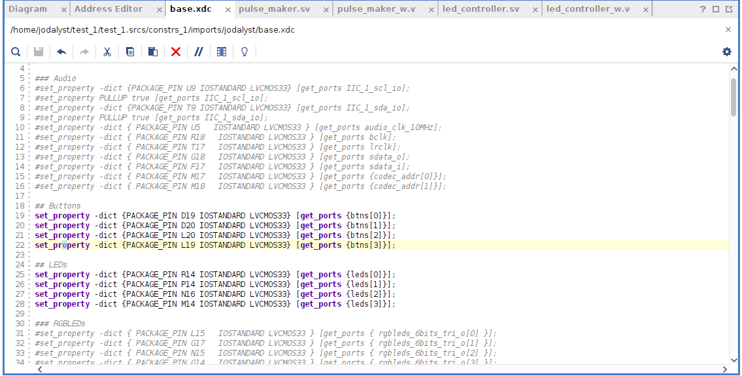The height and width of the screenshot is (376, 742).
Task: Close the pulse_maker_w.v tab
Action: pyautogui.click(x=431, y=10)
